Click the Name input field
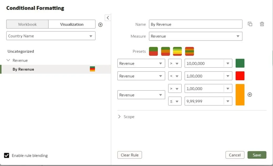This screenshot has height=166, width=273. (x=195, y=24)
